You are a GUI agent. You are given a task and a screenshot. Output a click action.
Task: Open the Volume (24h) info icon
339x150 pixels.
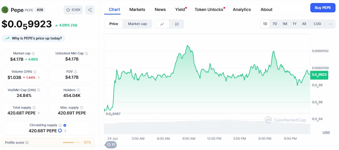coord(35,72)
